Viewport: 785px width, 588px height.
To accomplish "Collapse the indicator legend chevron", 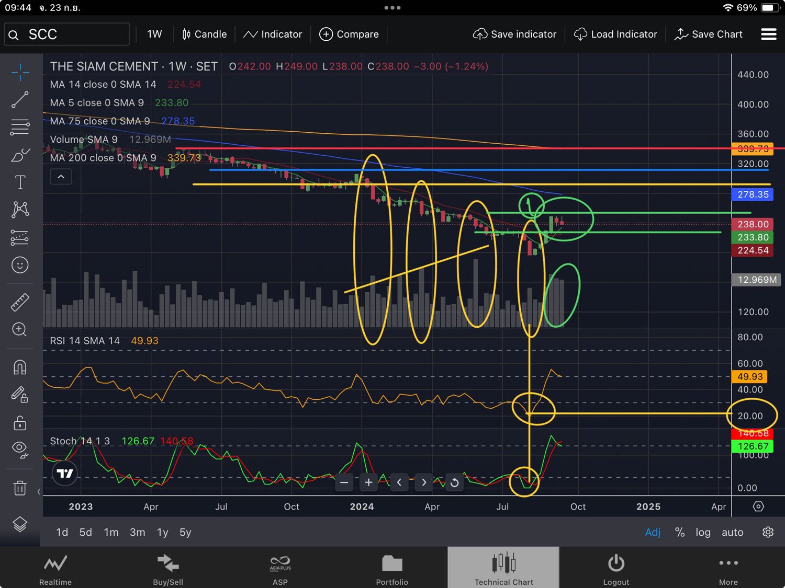I will 61,177.
